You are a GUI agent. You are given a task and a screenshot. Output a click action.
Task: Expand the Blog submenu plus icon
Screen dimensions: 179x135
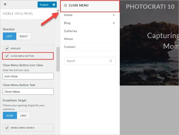pos(114,23)
